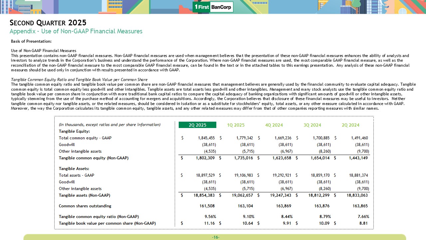The height and width of the screenshot is (240, 426).
Task: Select the Tangible Common Equity Ratio italic heading
Action: [79, 80]
